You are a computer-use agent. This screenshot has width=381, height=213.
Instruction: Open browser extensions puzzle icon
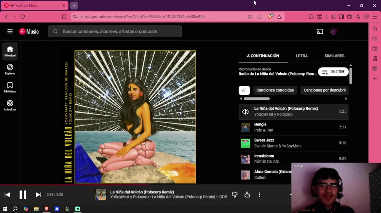pyautogui.click(x=311, y=17)
